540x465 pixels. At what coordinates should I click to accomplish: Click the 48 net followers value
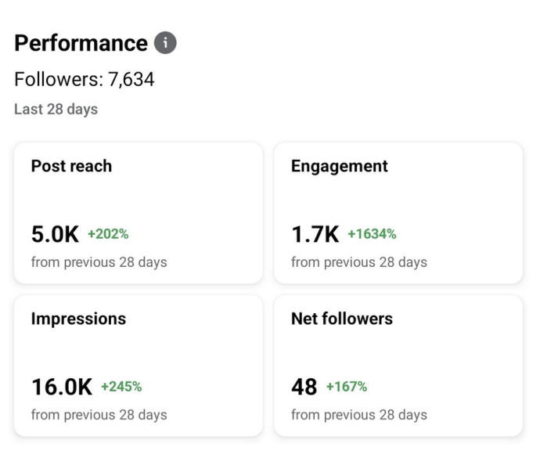click(304, 387)
